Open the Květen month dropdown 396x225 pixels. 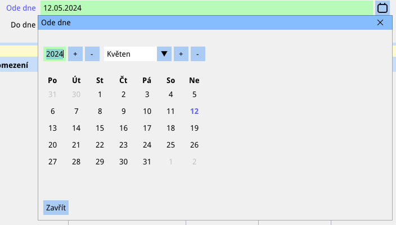pyautogui.click(x=130, y=54)
